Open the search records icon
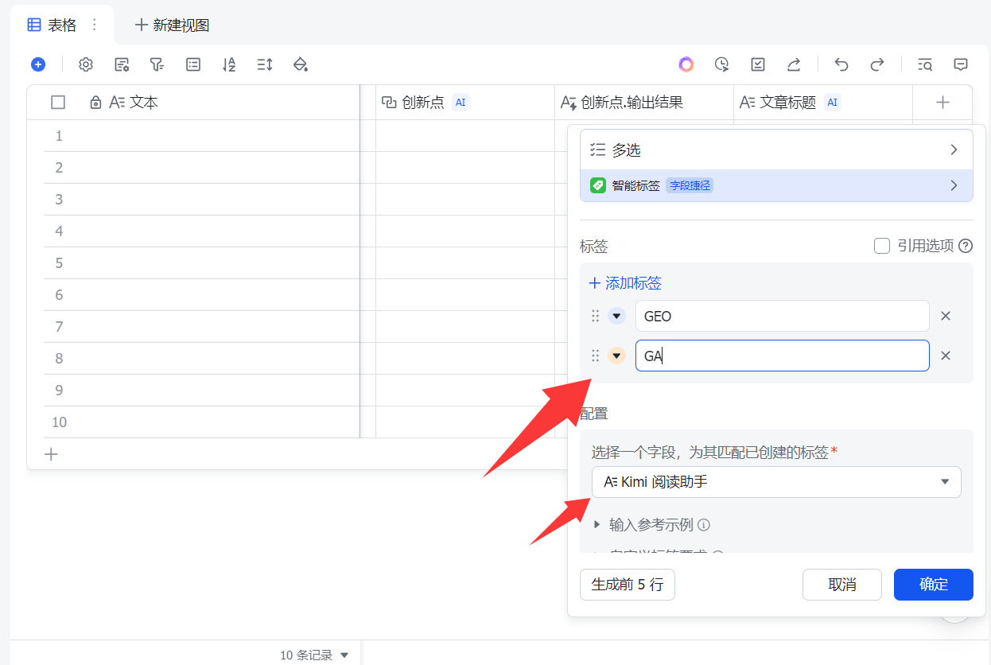This screenshot has width=991, height=665. click(925, 64)
